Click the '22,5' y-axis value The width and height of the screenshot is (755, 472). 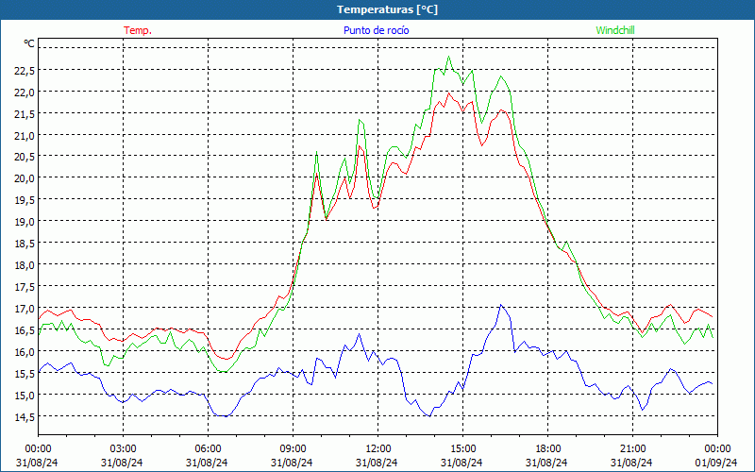[x=25, y=70]
